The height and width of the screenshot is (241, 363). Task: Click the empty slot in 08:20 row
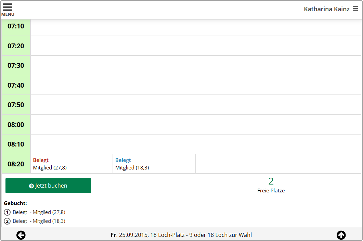278,164
